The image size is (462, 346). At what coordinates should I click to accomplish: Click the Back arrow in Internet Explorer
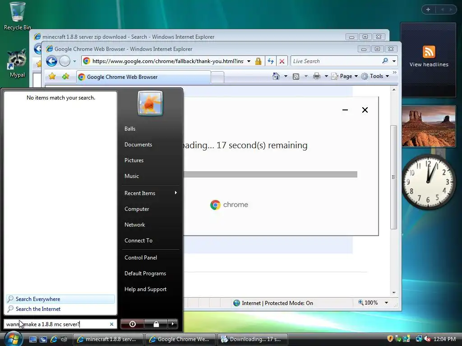(x=51, y=61)
